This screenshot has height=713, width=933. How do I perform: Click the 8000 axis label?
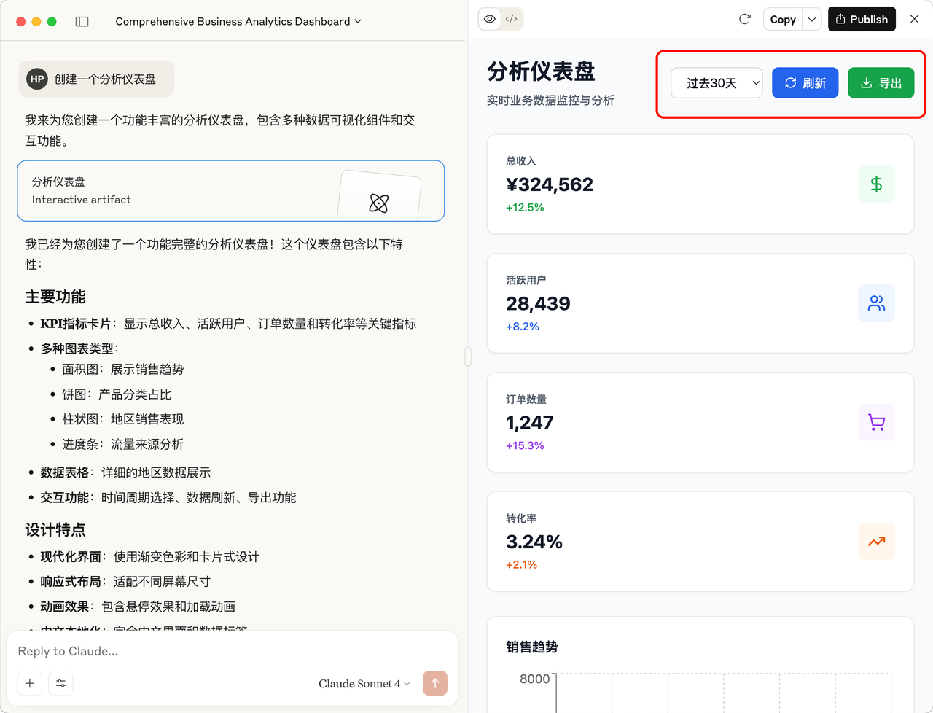[x=534, y=679]
